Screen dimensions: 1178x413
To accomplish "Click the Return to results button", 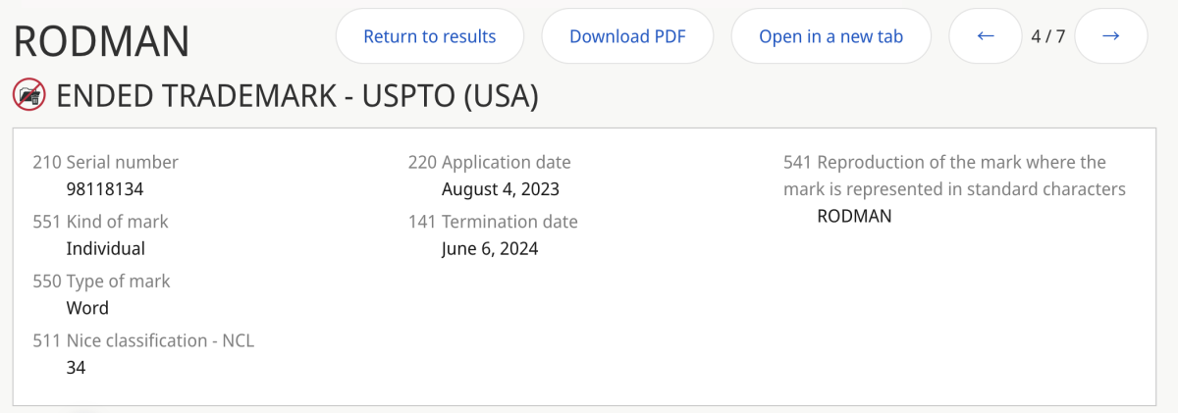I will pyautogui.click(x=430, y=36).
